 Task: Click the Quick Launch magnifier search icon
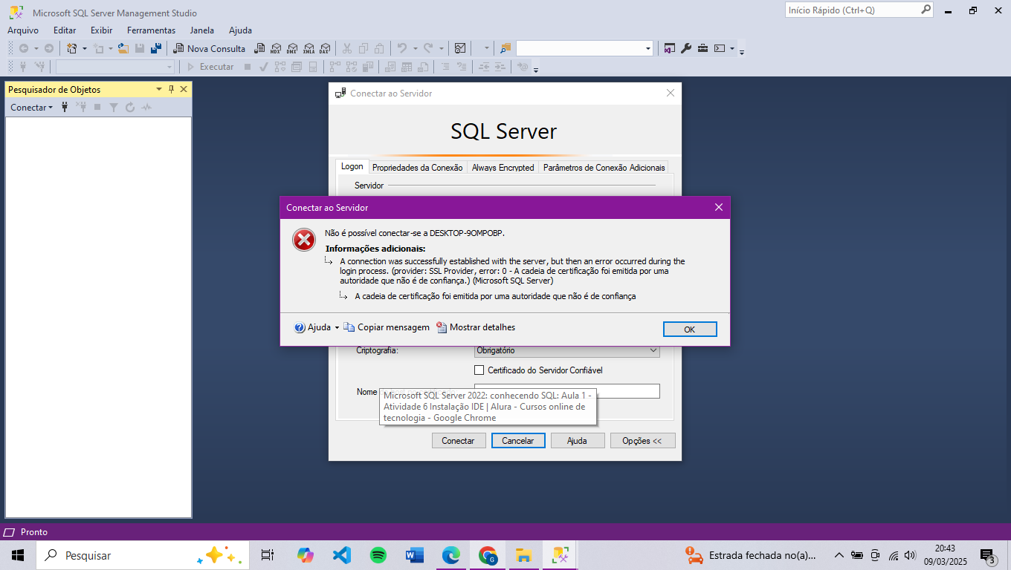pos(926,10)
